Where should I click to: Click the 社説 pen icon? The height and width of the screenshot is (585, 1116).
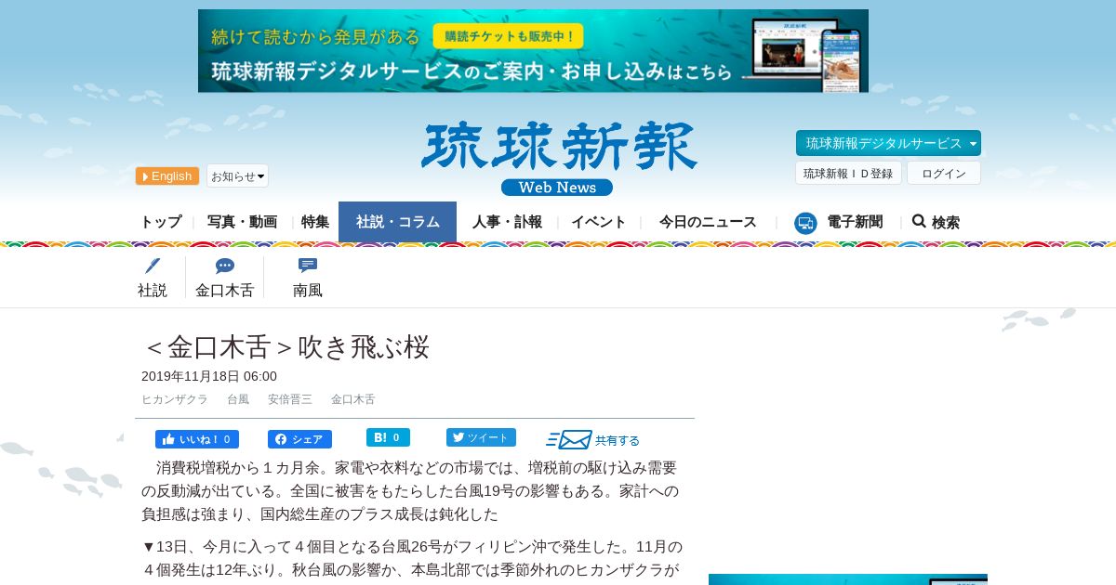pyautogui.click(x=153, y=266)
